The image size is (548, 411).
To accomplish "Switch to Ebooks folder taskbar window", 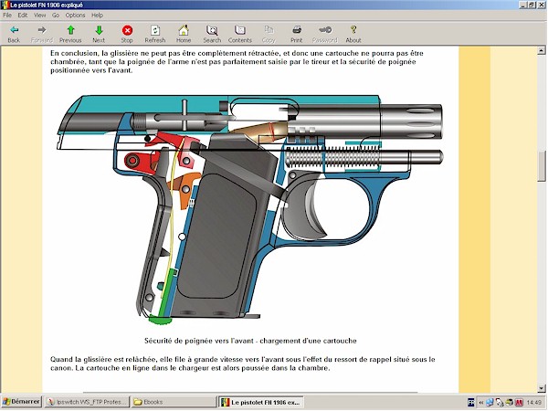I will tap(174, 402).
